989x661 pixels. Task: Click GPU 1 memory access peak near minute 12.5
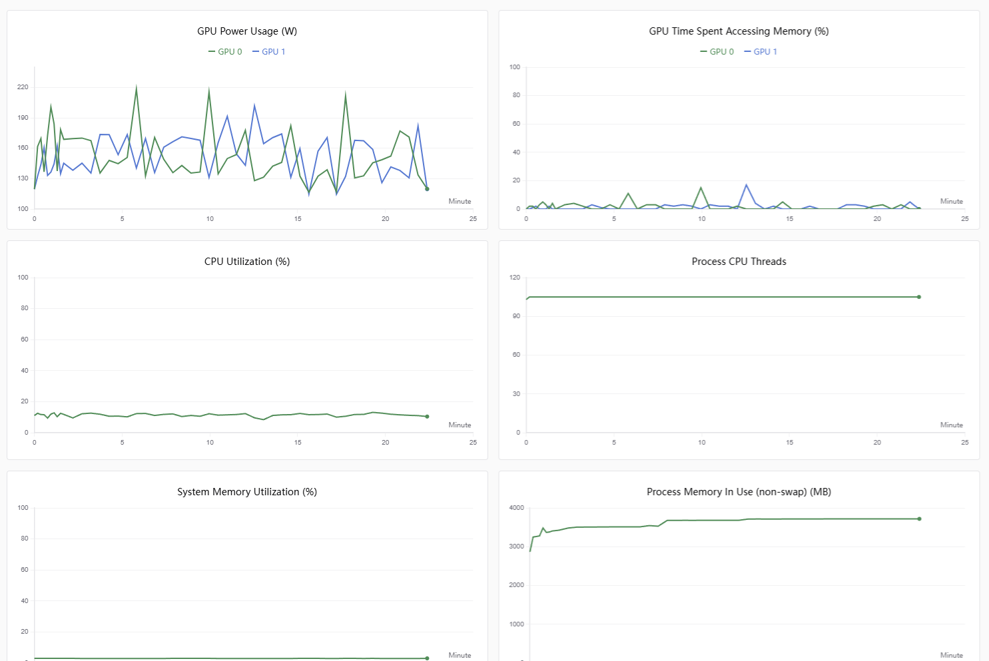click(x=746, y=185)
